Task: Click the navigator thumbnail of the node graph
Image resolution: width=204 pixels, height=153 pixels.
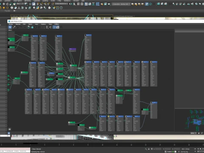Action: click(189, 120)
